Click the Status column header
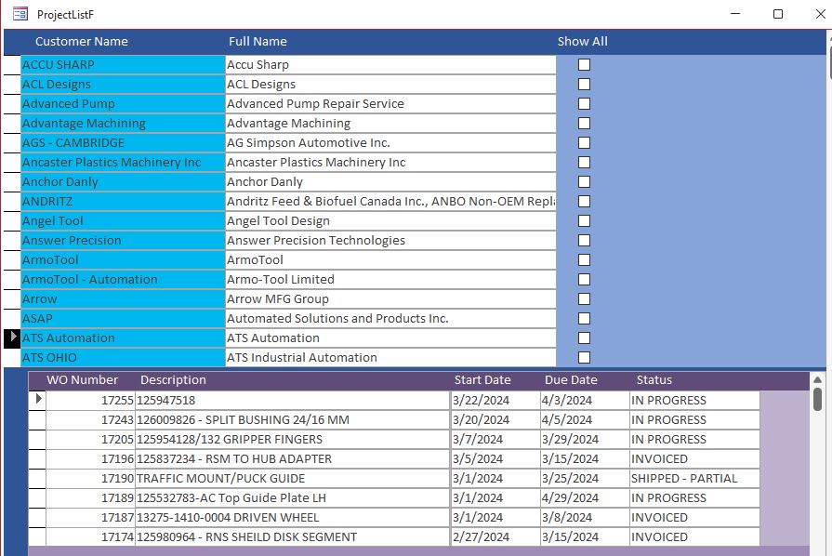Viewport: 832px width, 556px height. coord(654,380)
